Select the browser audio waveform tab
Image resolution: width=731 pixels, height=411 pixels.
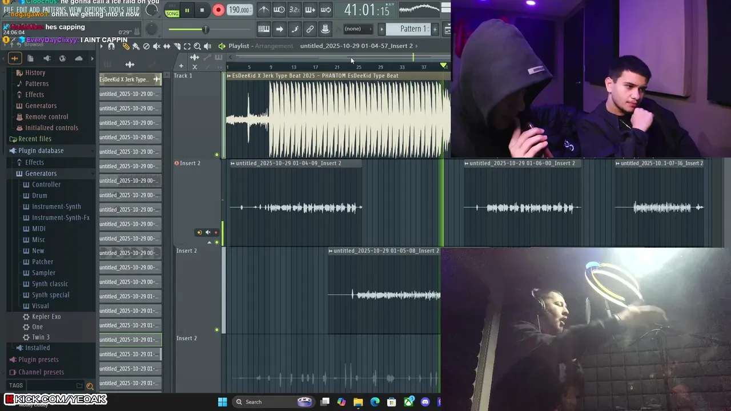coord(15,58)
